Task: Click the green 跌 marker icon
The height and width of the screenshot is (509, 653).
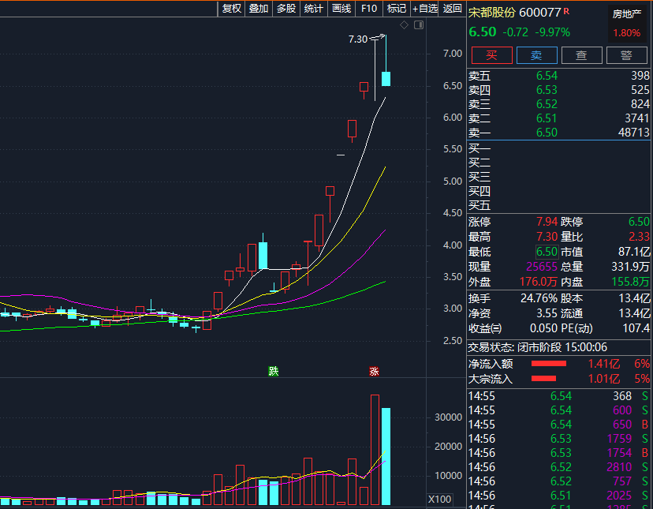Action: [274, 371]
